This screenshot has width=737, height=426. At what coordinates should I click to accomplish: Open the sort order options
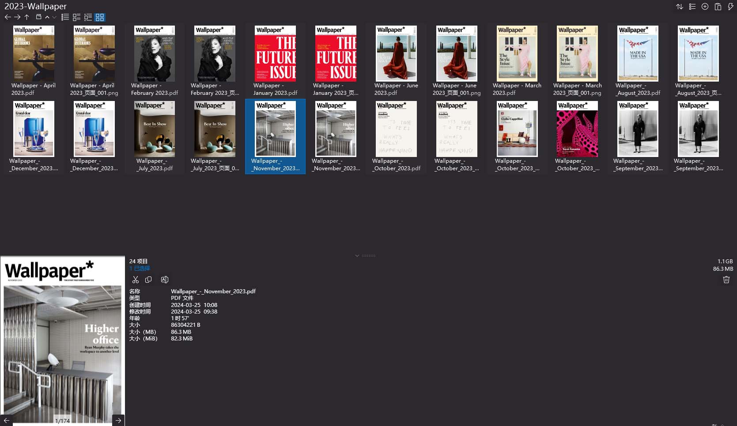click(x=680, y=7)
